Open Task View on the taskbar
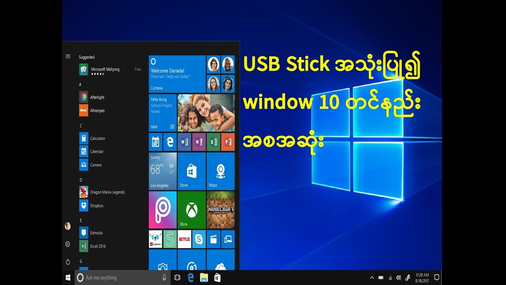The image size is (506, 285). [177, 277]
